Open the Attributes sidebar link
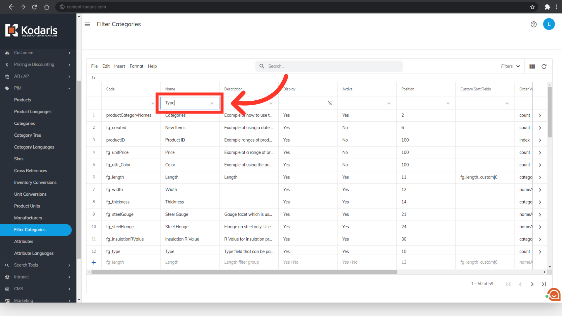This screenshot has height=316, width=562. click(x=24, y=241)
